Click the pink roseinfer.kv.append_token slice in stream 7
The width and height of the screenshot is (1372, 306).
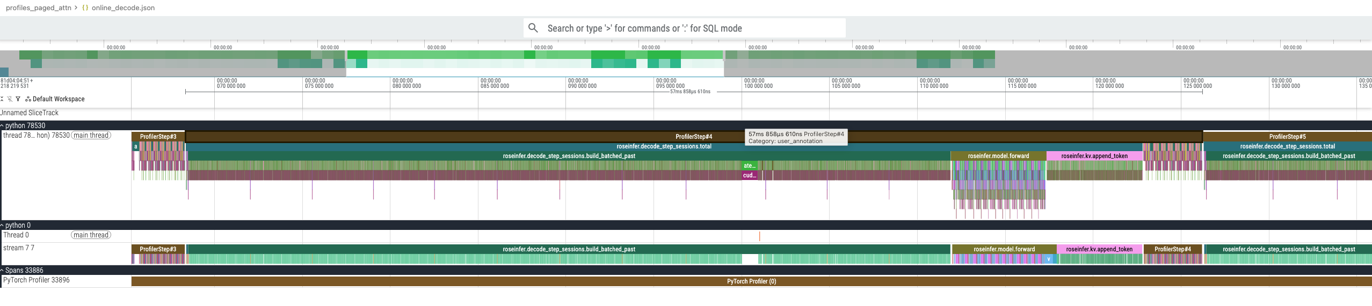coord(1099,249)
